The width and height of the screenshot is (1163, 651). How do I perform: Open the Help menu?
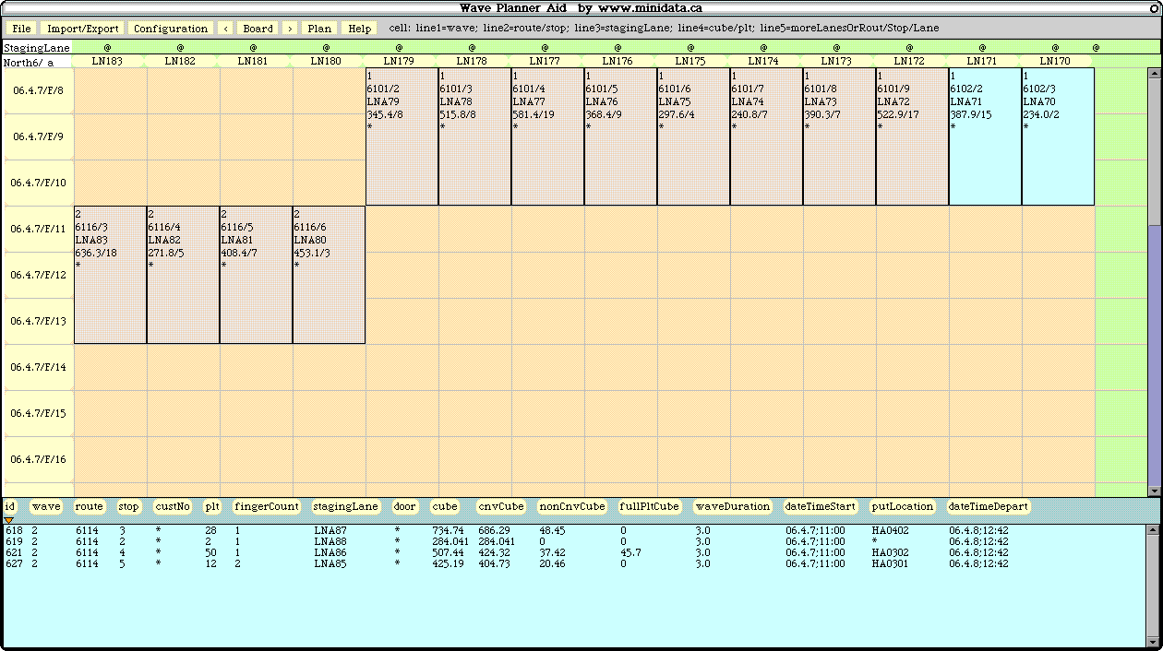pyautogui.click(x=360, y=29)
